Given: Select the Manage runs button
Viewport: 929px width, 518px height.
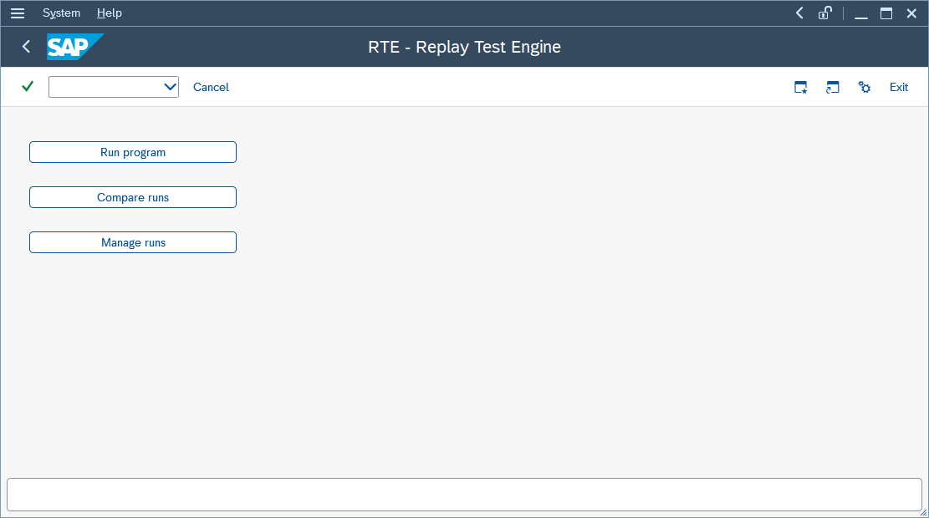Looking at the screenshot, I should (x=133, y=242).
